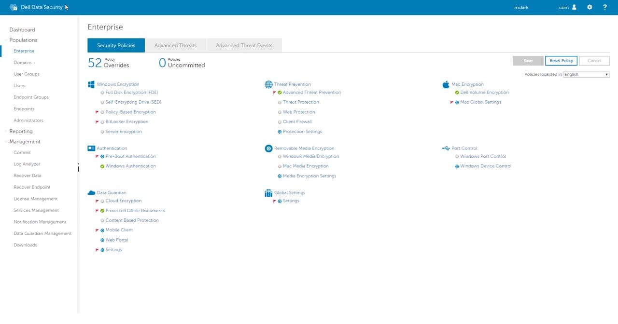Toggle the green Protected Office Documents indicator

[102, 211]
